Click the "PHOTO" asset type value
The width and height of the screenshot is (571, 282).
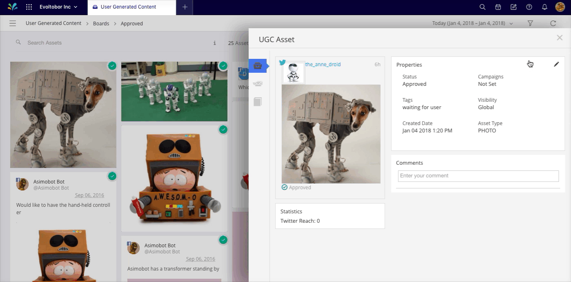pos(487,130)
